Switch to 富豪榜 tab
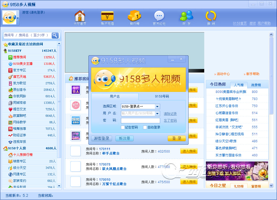277x200 pixels. point(256,186)
